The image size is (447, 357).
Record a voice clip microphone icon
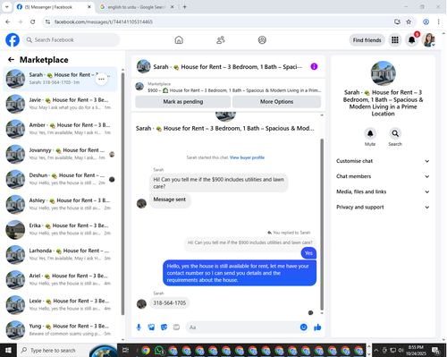[x=139, y=327]
